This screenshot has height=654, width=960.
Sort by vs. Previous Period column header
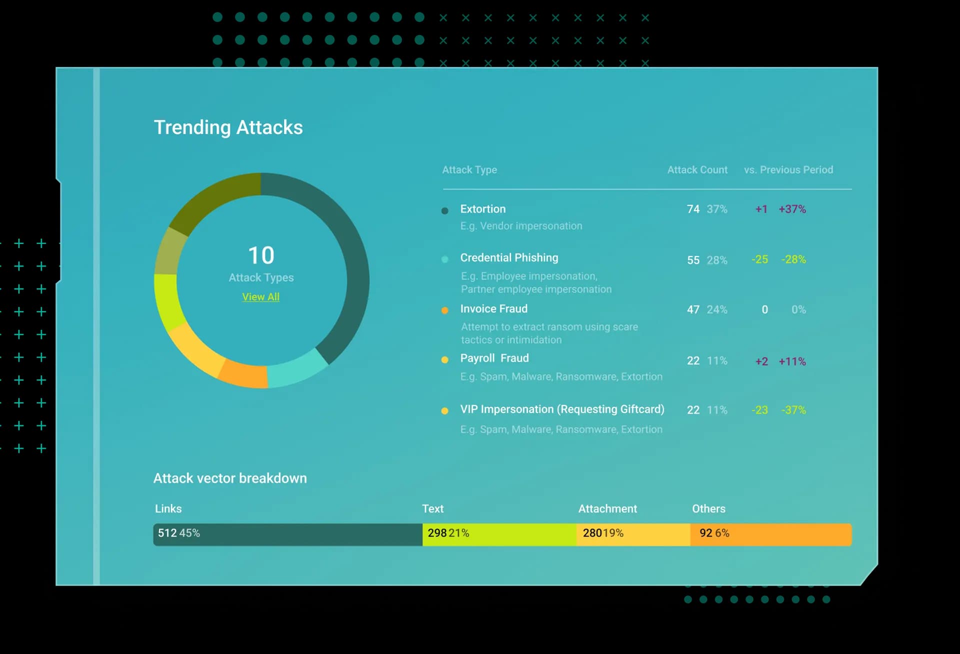tap(788, 169)
